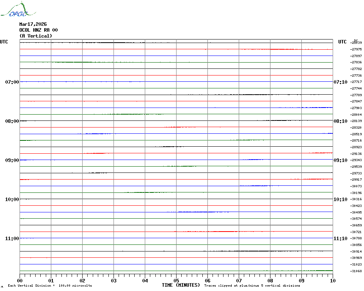This screenshot has height=291, width=364.
Task: Click the -28139 offset value
Action: point(356,121)
